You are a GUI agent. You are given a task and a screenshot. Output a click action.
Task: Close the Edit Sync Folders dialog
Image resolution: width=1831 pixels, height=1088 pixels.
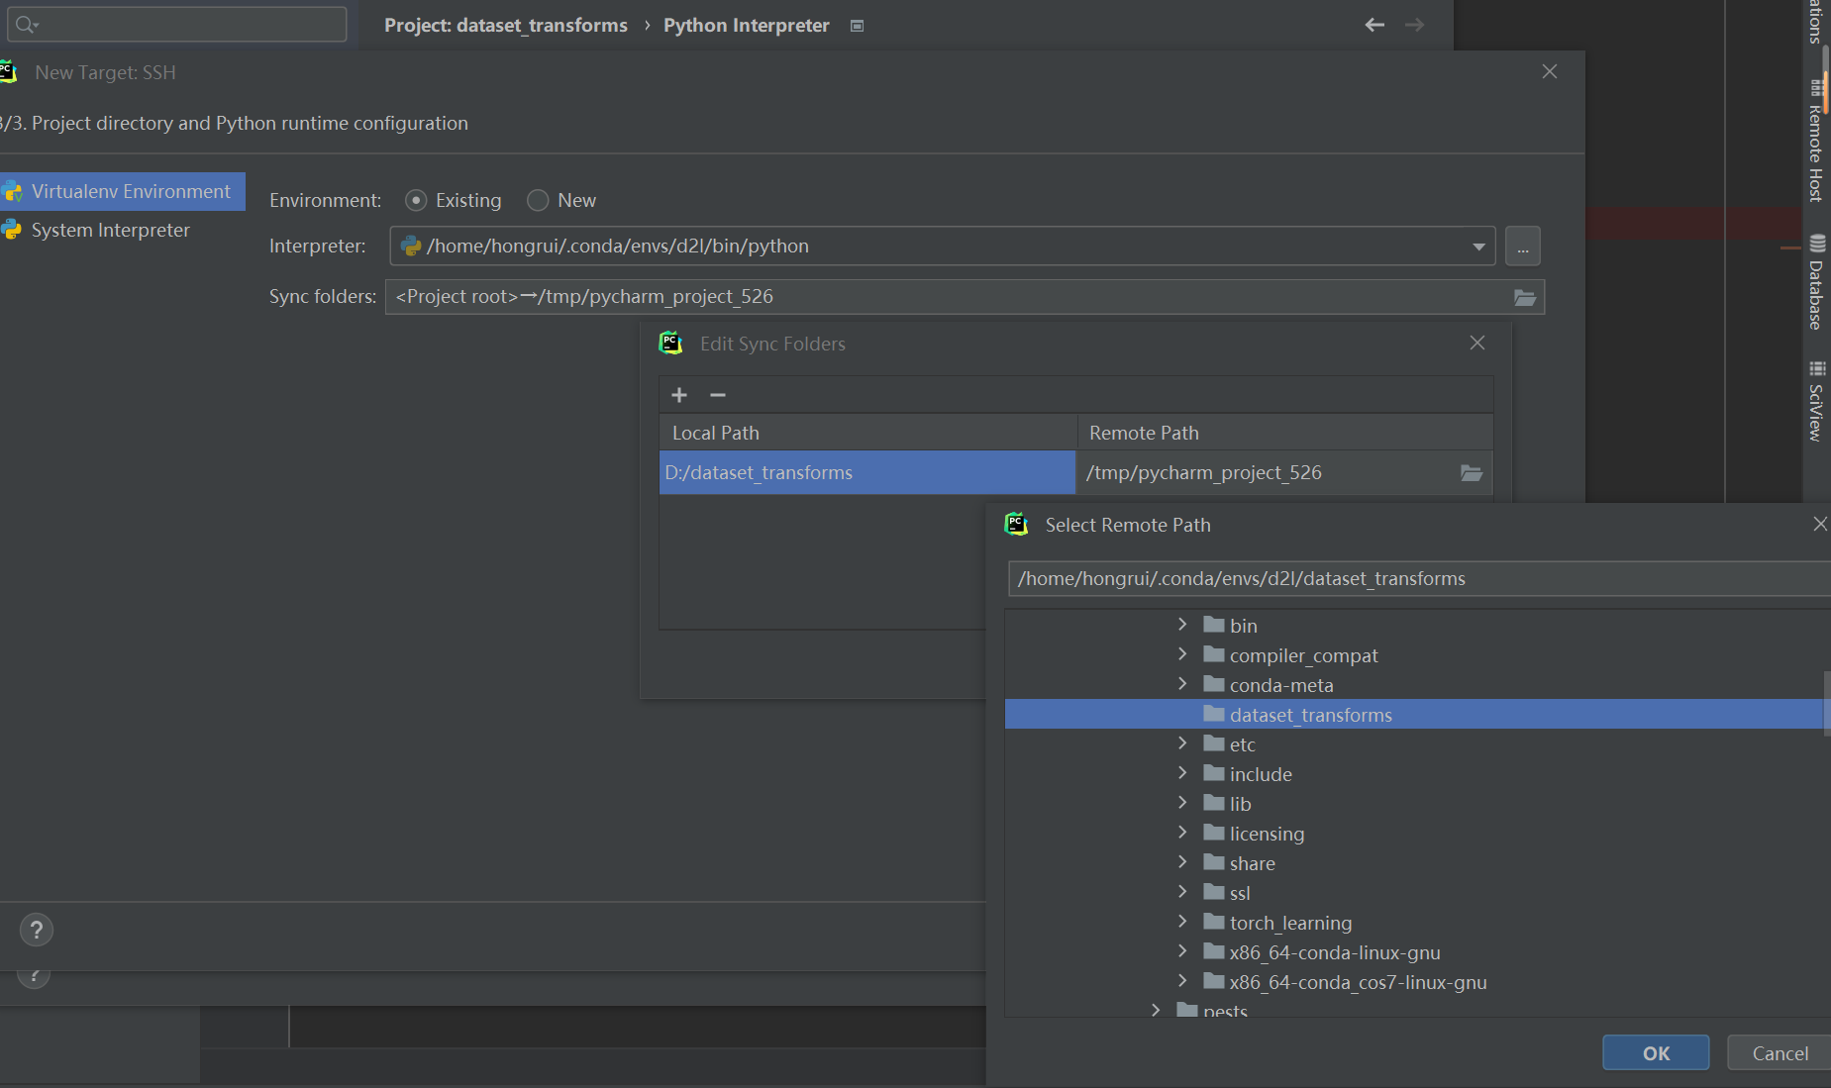pyautogui.click(x=1477, y=343)
